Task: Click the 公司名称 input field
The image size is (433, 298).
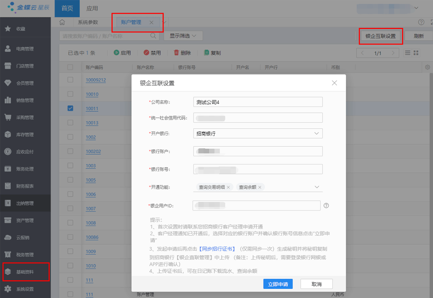Action: click(258, 102)
